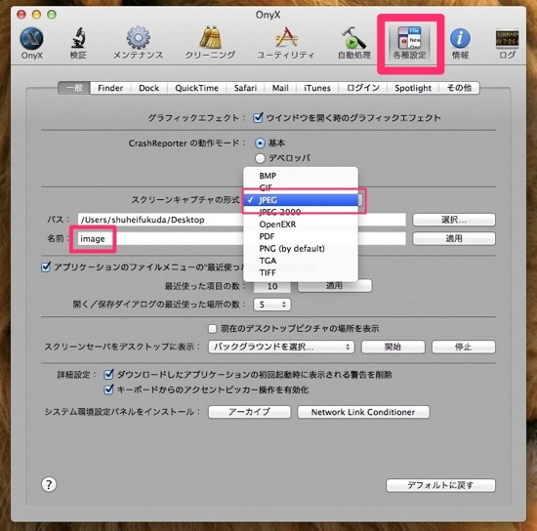Click the 開始 screensaver button

tap(393, 347)
